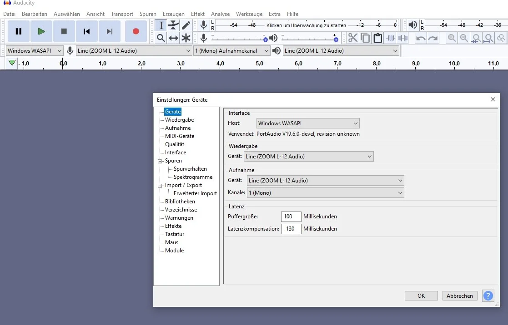Click the Latenzkompensation input field

coord(291,229)
